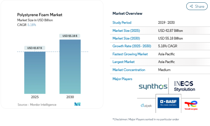
Task: Click the Largest Market label
Action: [x=123, y=62]
